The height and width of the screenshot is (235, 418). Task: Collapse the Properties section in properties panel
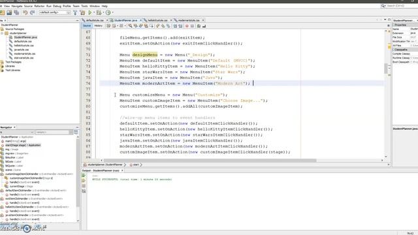click(x=394, y=25)
